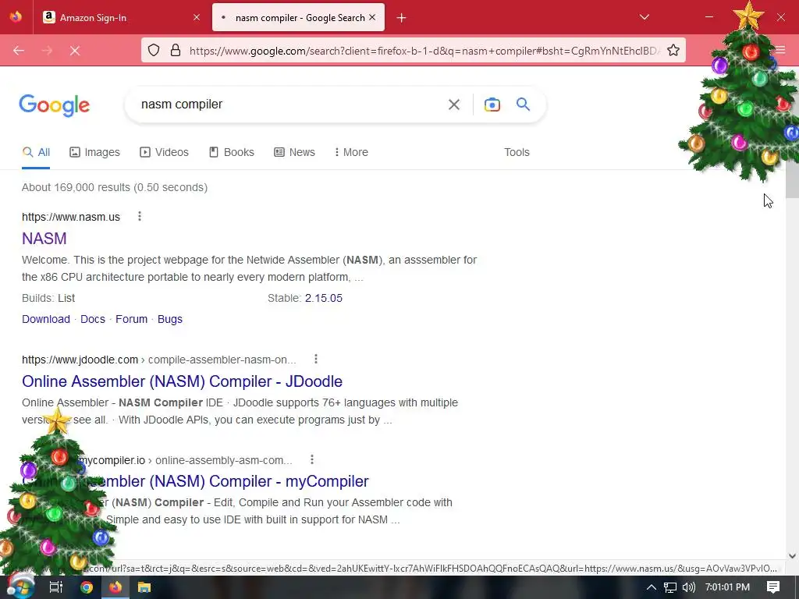Bookmark this page with star icon
Viewport: 799px width, 599px height.
pos(673,50)
